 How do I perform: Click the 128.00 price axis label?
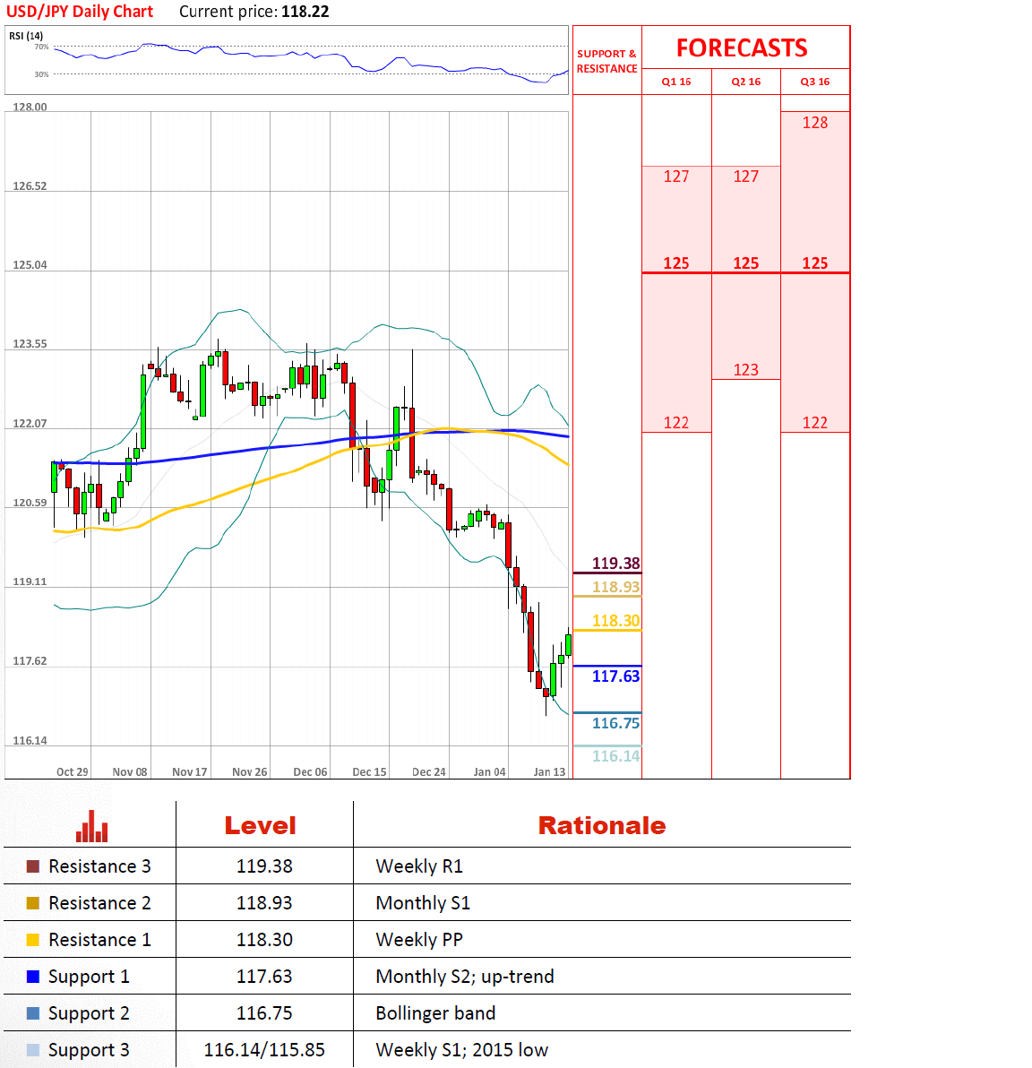click(30, 107)
